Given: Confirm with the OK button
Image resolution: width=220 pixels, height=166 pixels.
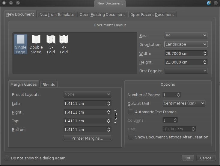Looking at the screenshot, I should (188, 158).
